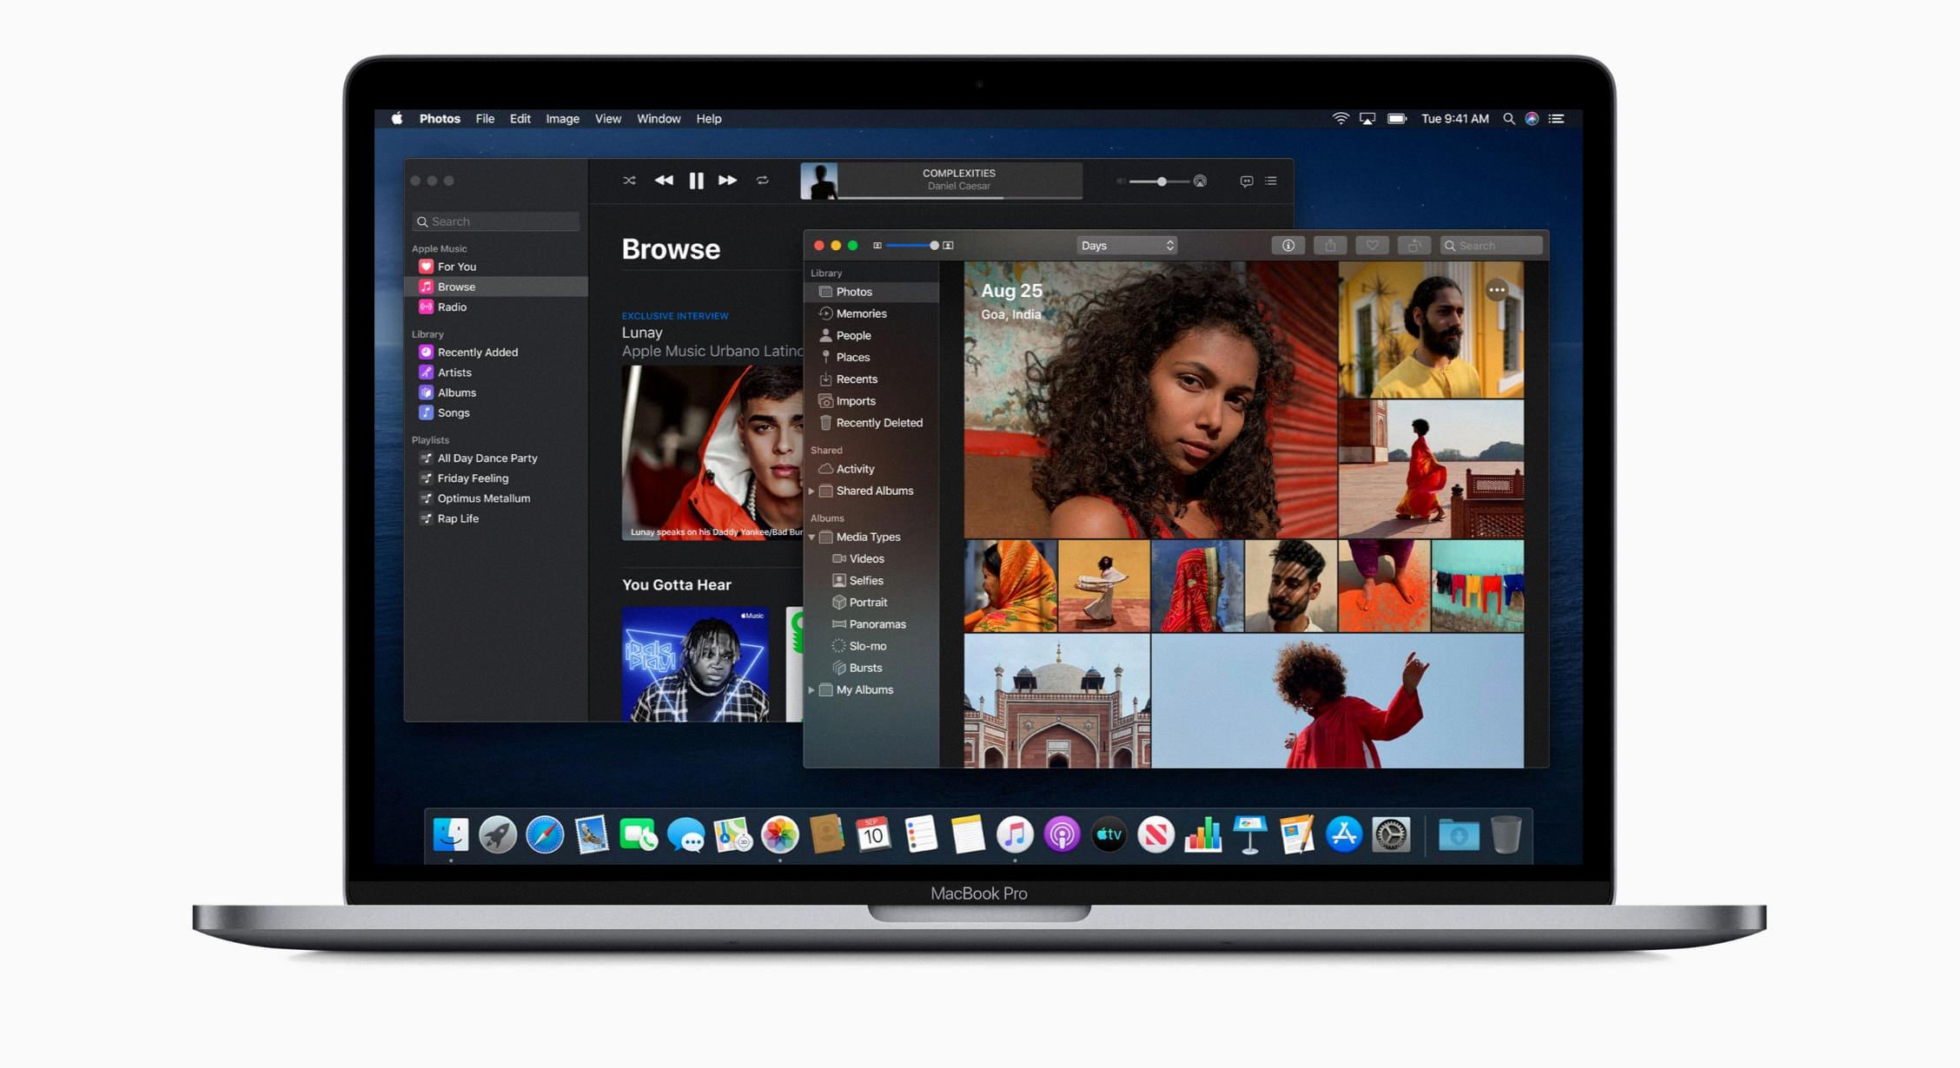Open the Rap Life playlist

[x=496, y=518]
